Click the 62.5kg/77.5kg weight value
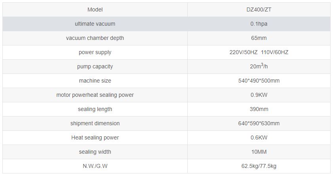Viewport: 333px width, 177px height. pyautogui.click(x=259, y=166)
